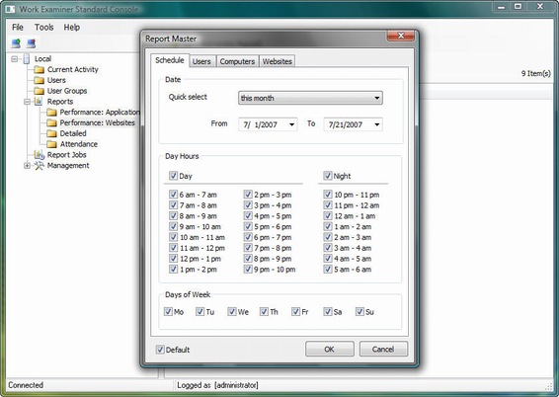
Task: Uncheck the Night hours checkbox
Action: 327,176
